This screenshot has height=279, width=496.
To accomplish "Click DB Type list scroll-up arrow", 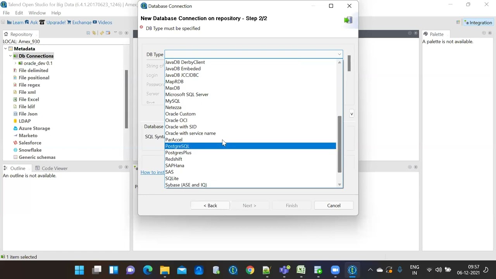I will tap(339, 62).
